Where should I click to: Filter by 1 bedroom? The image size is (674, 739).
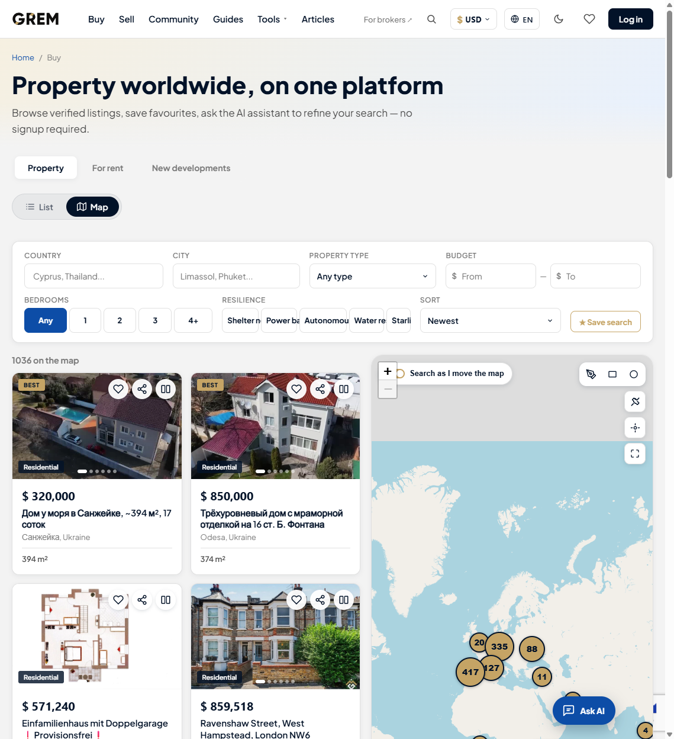85,320
